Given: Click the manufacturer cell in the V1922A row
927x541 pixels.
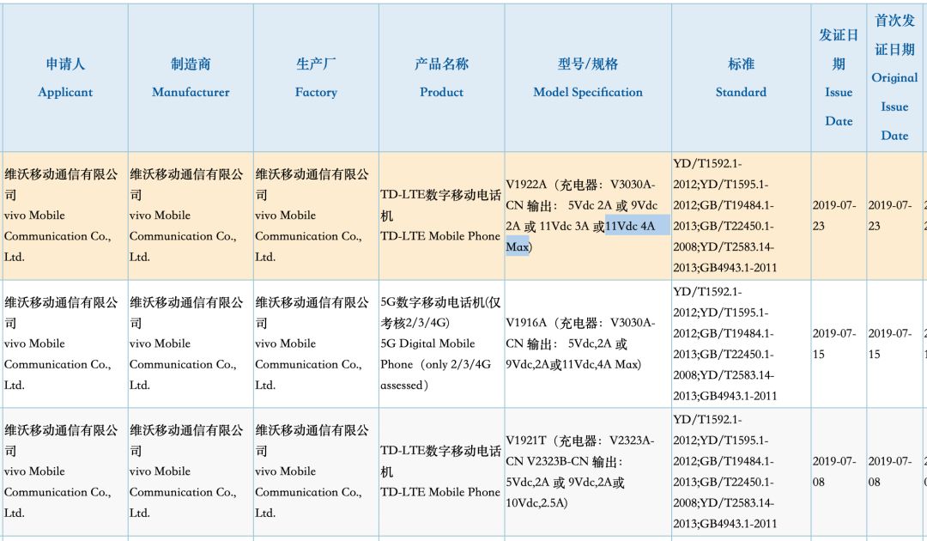Looking at the screenshot, I should 191,216.
